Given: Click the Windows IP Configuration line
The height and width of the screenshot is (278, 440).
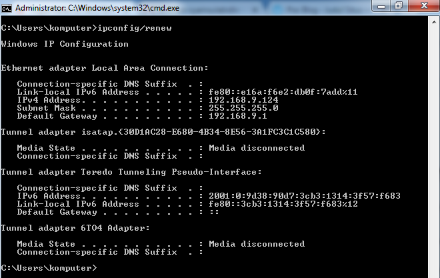Looking at the screenshot, I should [65, 44].
